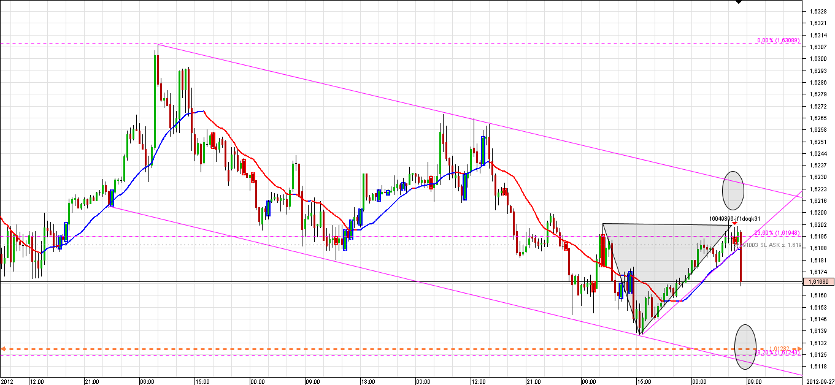Click the SL ASK stop-loss label
835x385 pixels.
(x=772, y=245)
